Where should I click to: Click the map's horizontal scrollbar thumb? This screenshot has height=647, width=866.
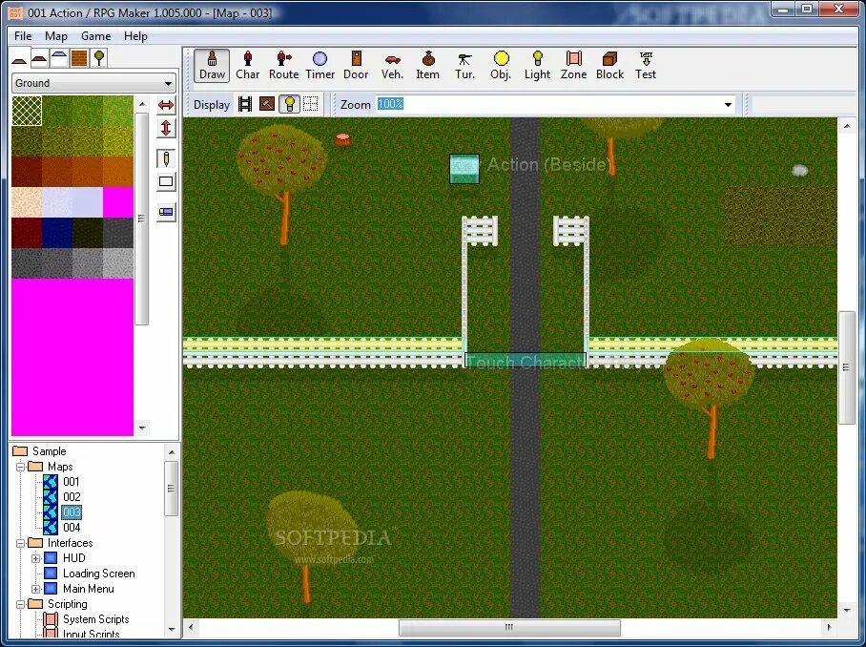click(x=509, y=628)
